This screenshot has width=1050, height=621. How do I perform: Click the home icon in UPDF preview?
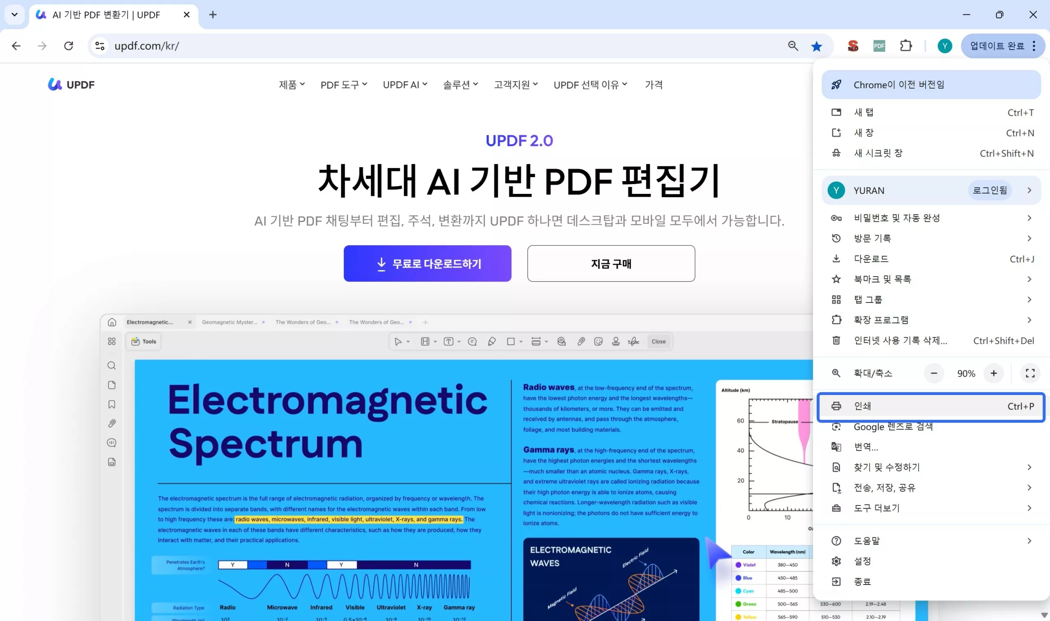(x=112, y=322)
